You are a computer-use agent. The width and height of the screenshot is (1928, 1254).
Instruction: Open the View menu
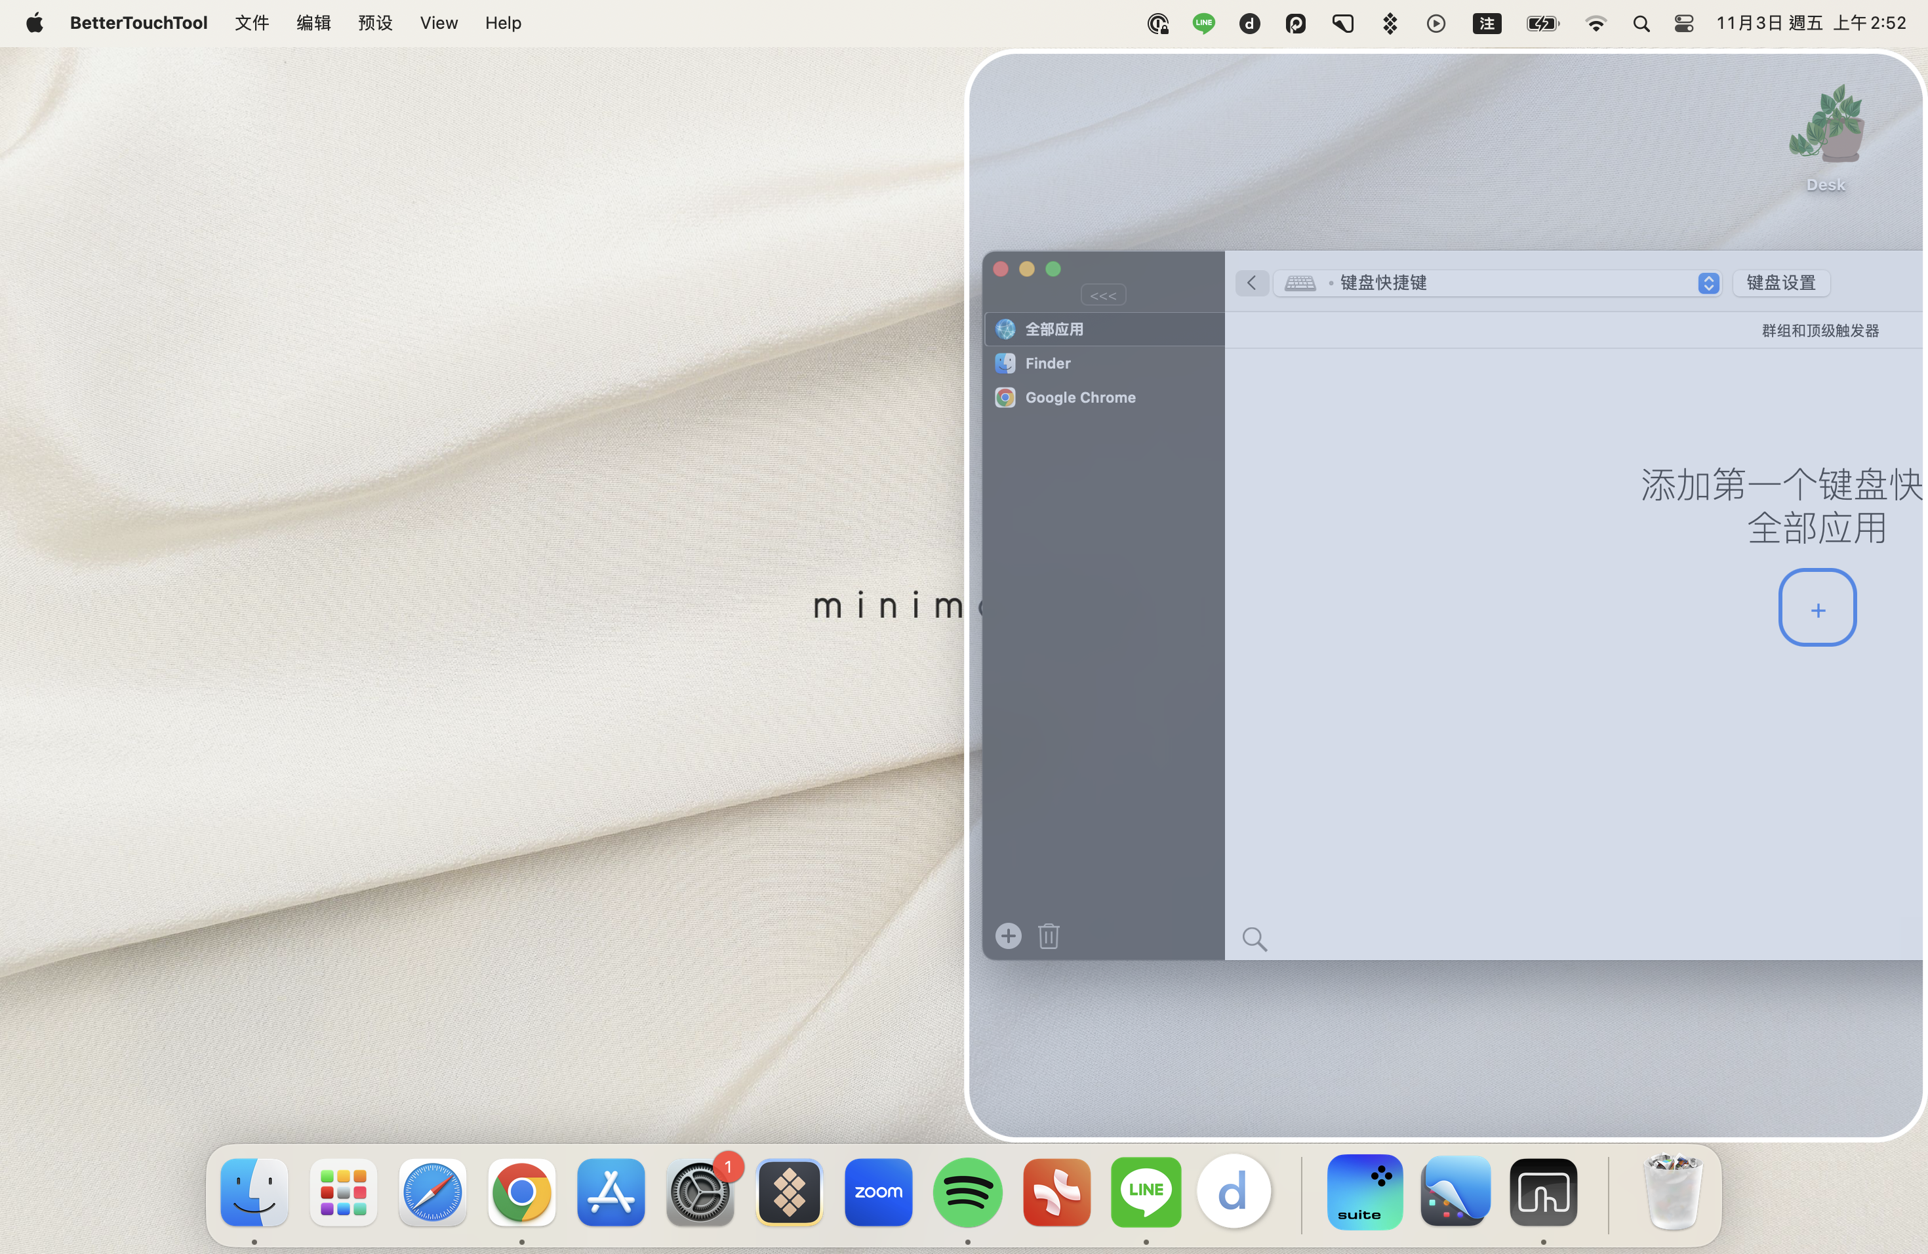(438, 23)
